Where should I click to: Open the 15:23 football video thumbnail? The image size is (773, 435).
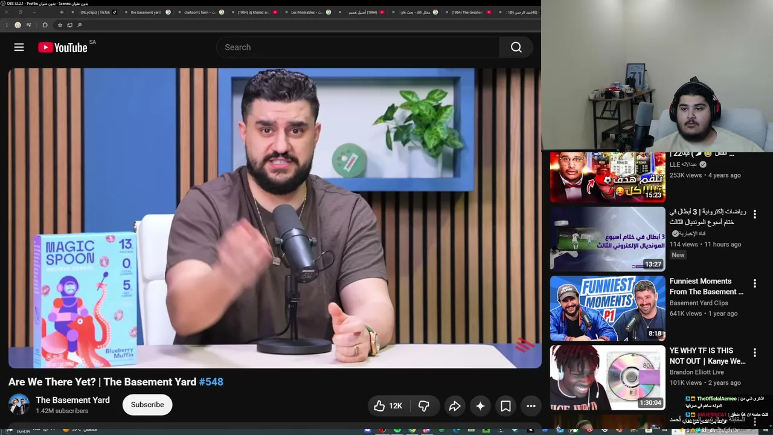point(608,178)
